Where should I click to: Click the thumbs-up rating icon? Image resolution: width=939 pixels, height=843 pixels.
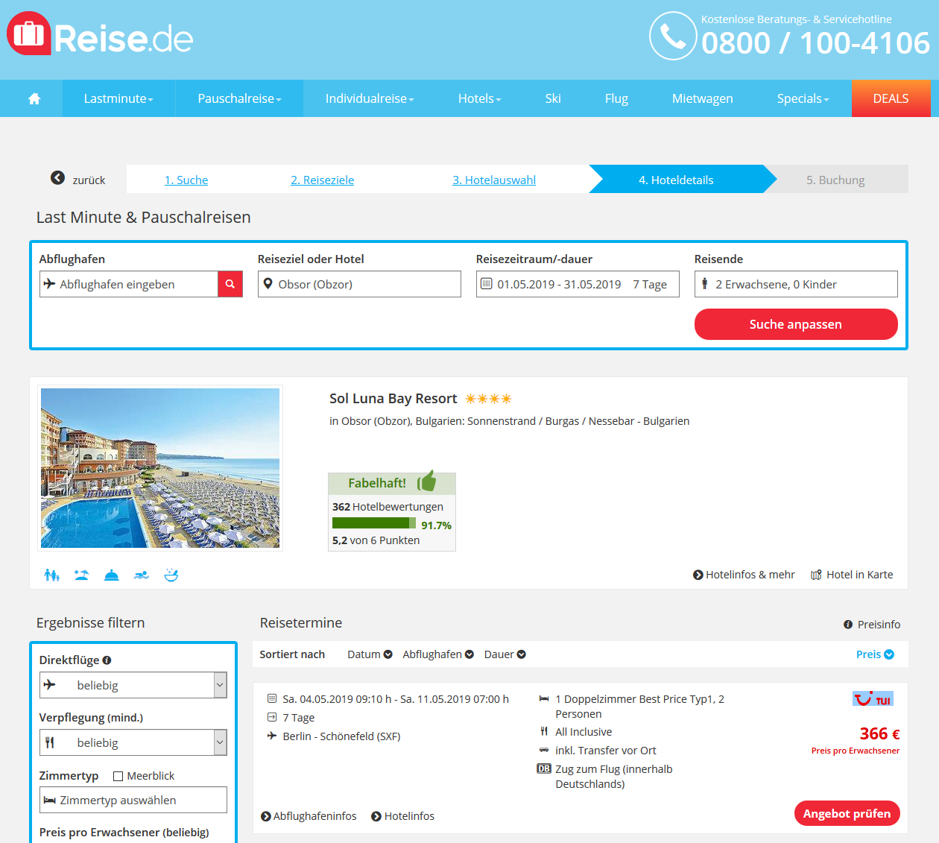tap(427, 481)
